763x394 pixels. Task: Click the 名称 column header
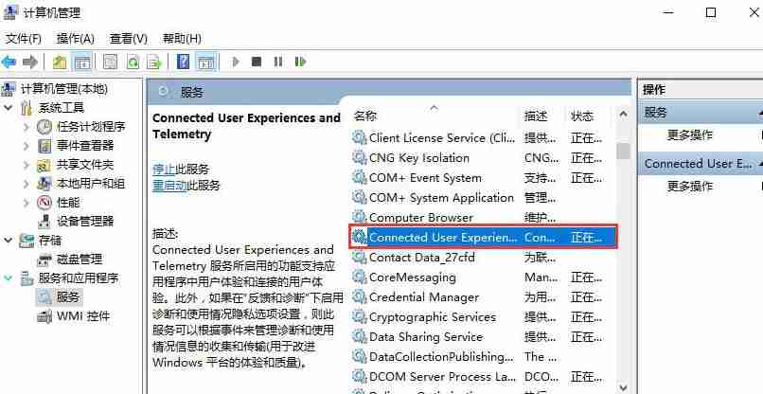click(365, 116)
